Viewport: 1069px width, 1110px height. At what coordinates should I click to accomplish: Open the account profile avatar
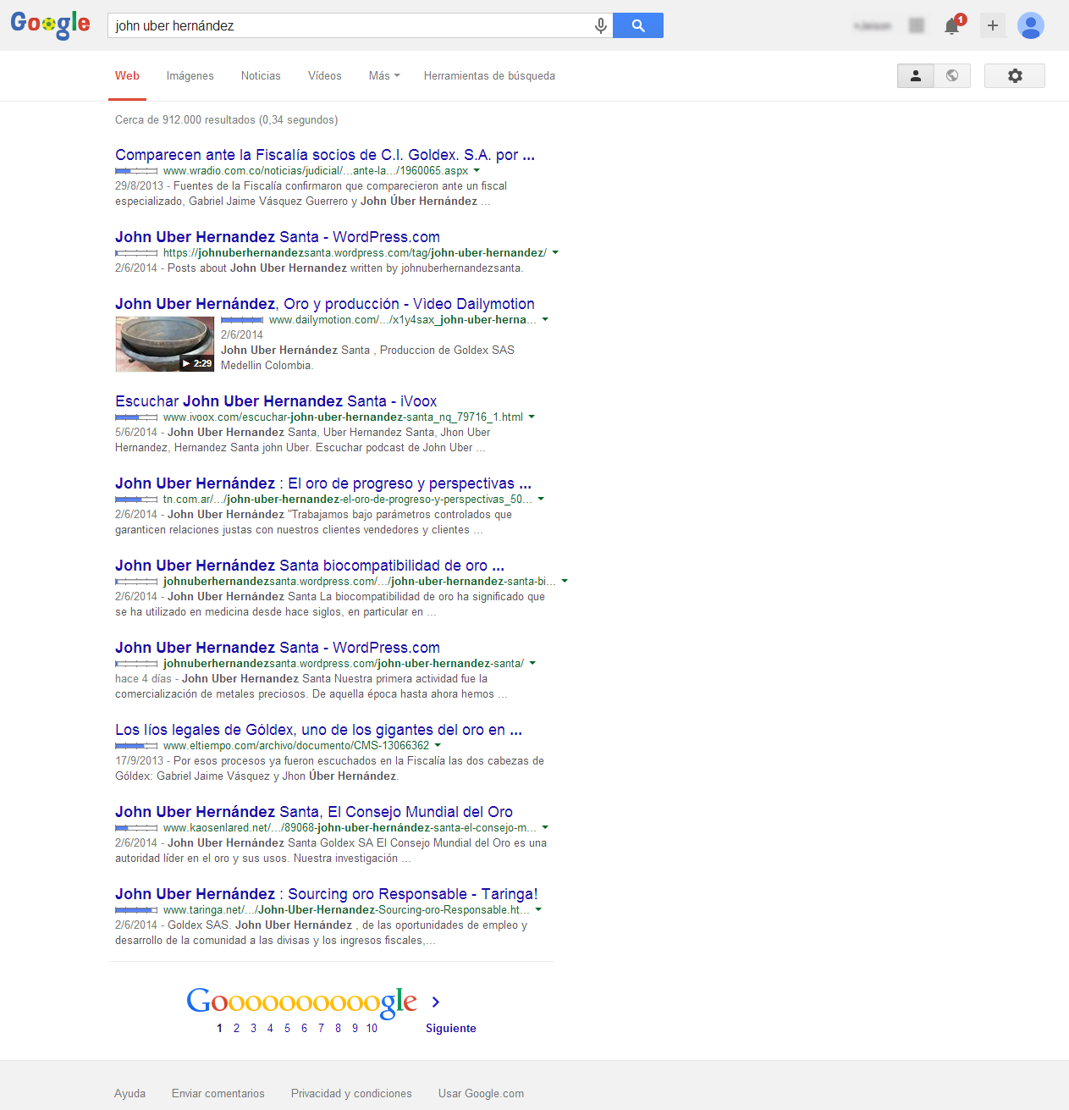pos(1031,25)
